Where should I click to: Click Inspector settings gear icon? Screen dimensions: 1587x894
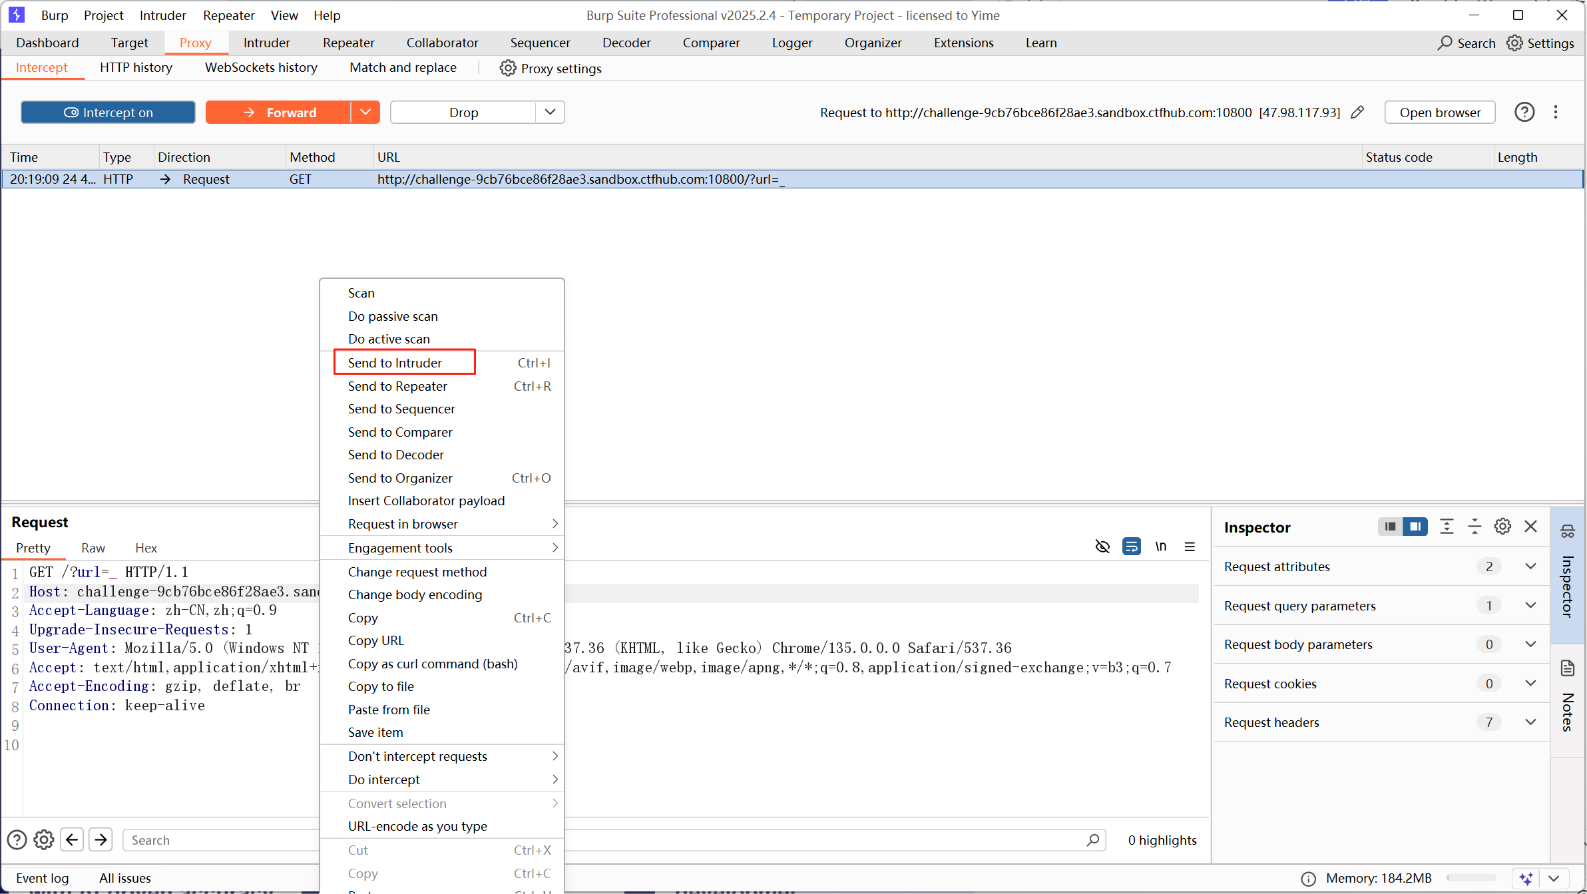coord(1502,527)
